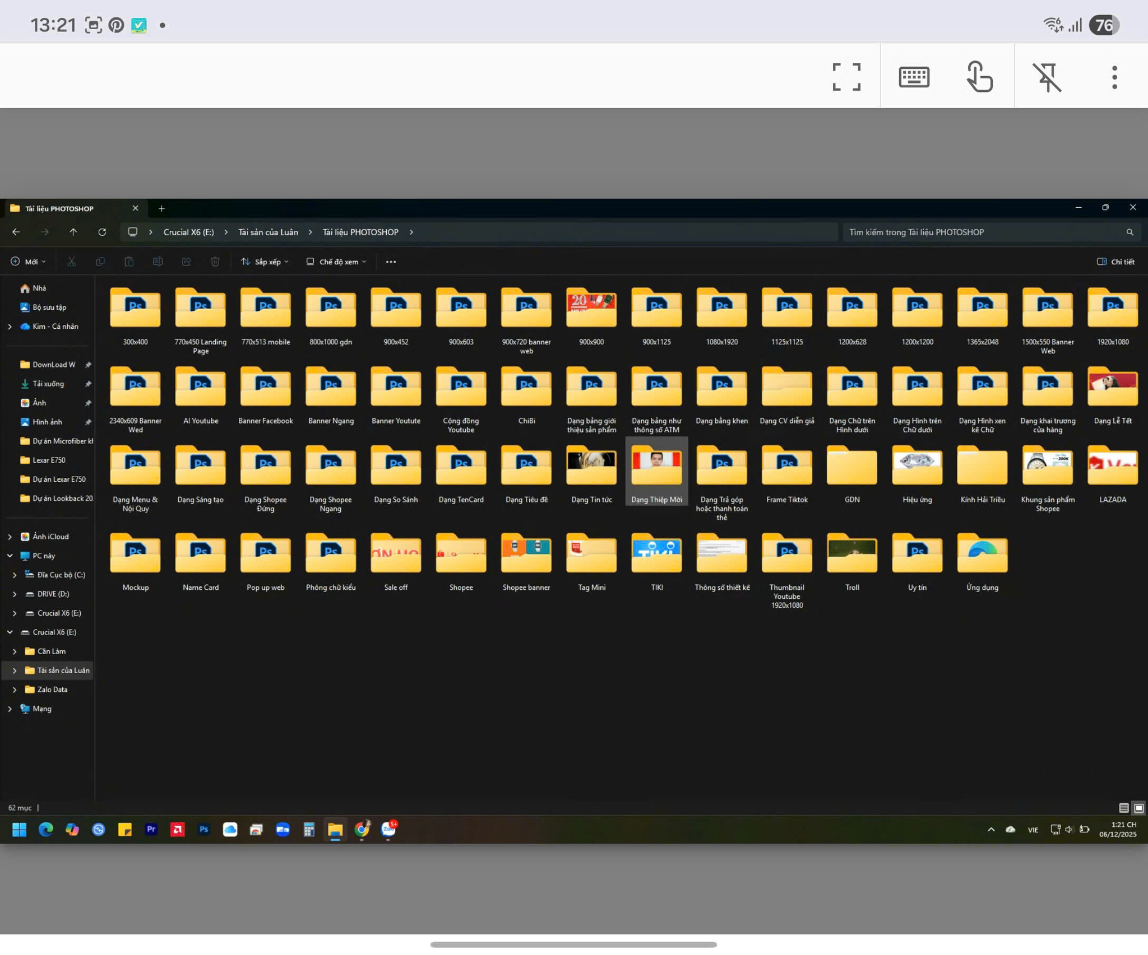Click the Cut scissors icon
The image size is (1148, 955).
coord(72,262)
